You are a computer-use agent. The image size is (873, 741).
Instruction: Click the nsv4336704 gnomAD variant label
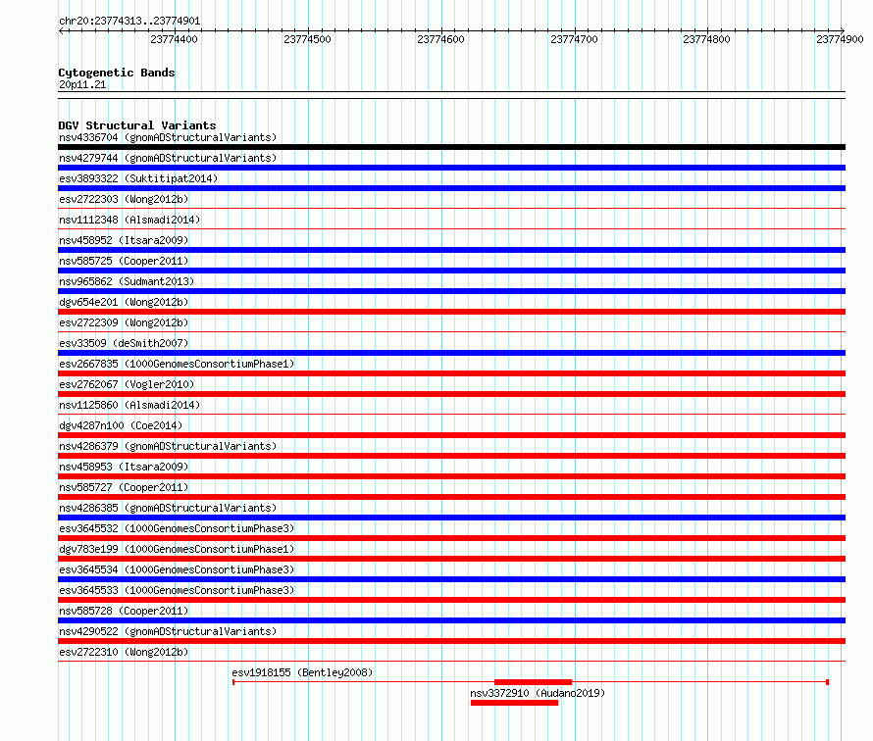click(168, 137)
